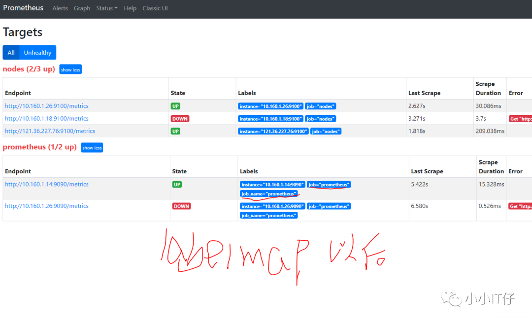Click job="nodes" label in 10.160.1.18:9100 row
Viewport: 532px width, 322px height.
pyautogui.click(x=321, y=119)
